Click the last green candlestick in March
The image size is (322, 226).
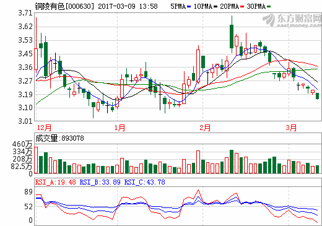tap(317, 96)
